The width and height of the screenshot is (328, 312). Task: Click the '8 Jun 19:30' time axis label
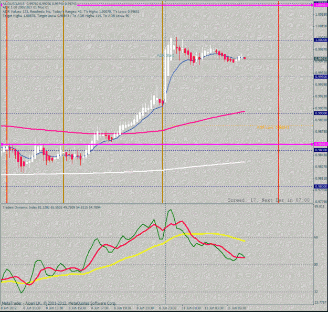(123, 308)
